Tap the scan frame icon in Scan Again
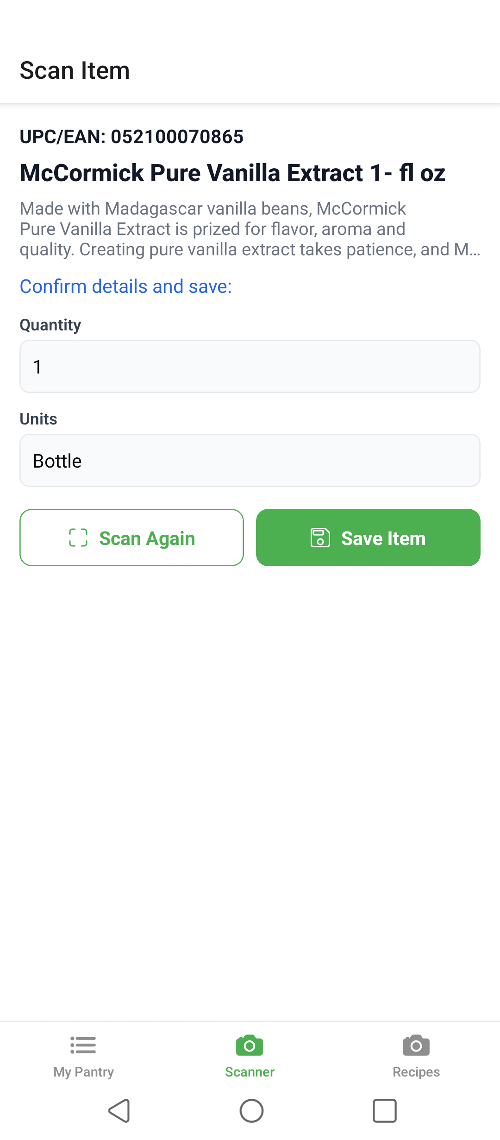500x1140 pixels. pos(78,538)
